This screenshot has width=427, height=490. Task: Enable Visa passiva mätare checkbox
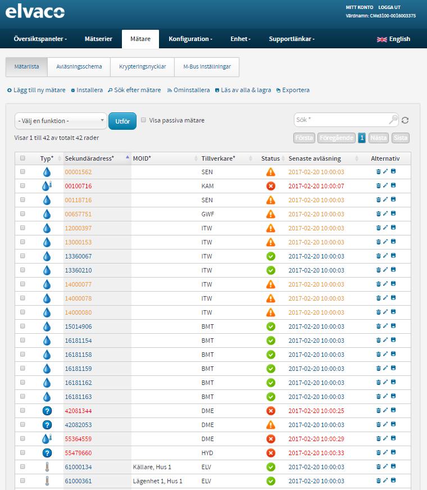[x=143, y=120]
